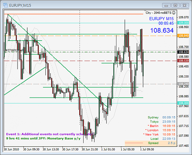The image size is (192, 155).
Task: Click the candle countdown timer 00:05:45
Action: [166, 23]
